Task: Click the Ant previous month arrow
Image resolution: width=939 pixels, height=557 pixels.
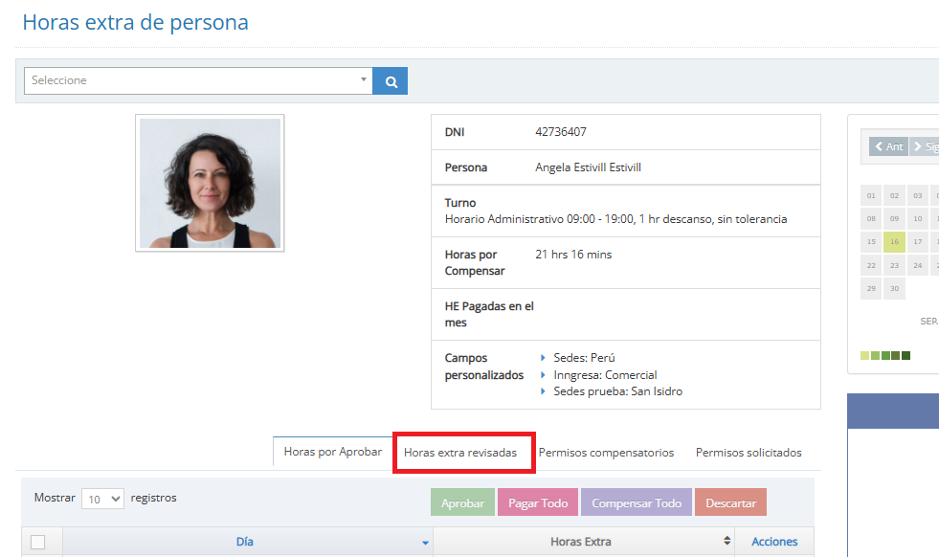Action: tap(888, 146)
